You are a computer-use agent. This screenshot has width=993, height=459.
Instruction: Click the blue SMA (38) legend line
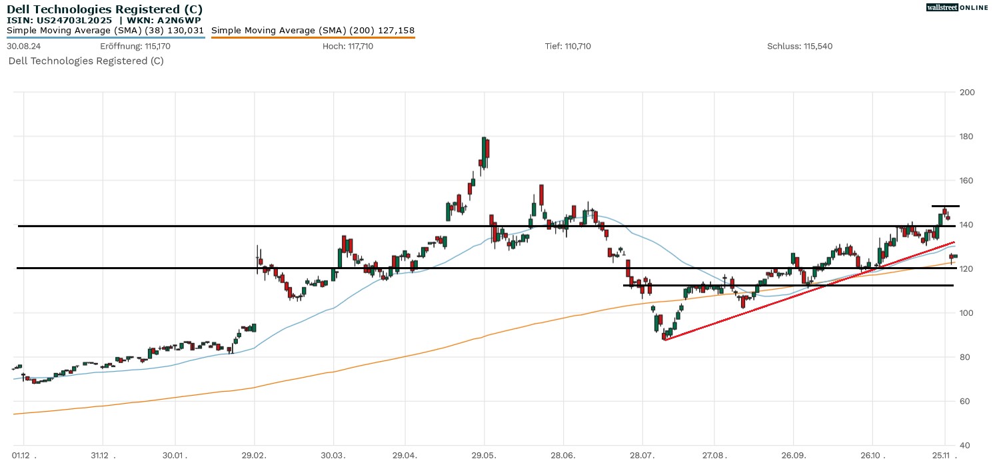(105, 37)
